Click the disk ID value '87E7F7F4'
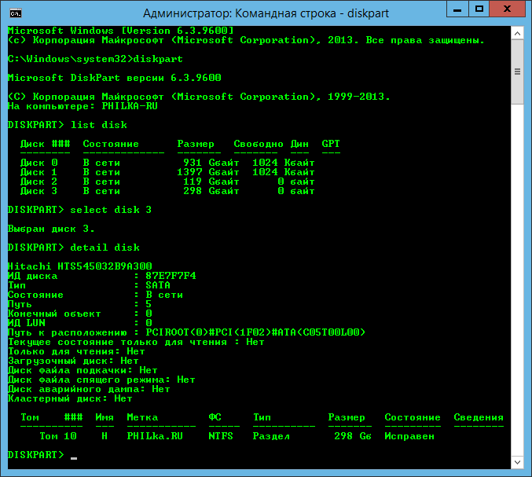The image size is (532, 477). click(171, 276)
